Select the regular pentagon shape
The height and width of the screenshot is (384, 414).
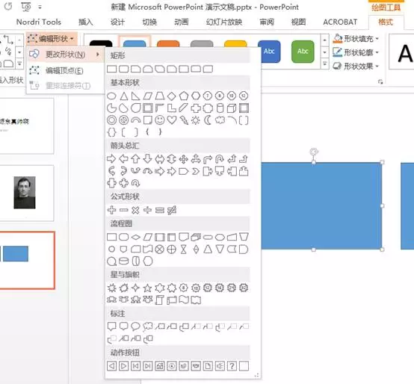pos(184,96)
